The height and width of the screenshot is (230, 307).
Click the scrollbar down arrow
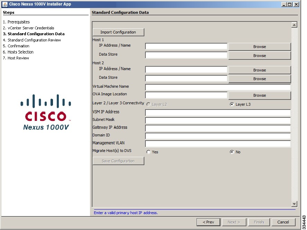coord(294,204)
